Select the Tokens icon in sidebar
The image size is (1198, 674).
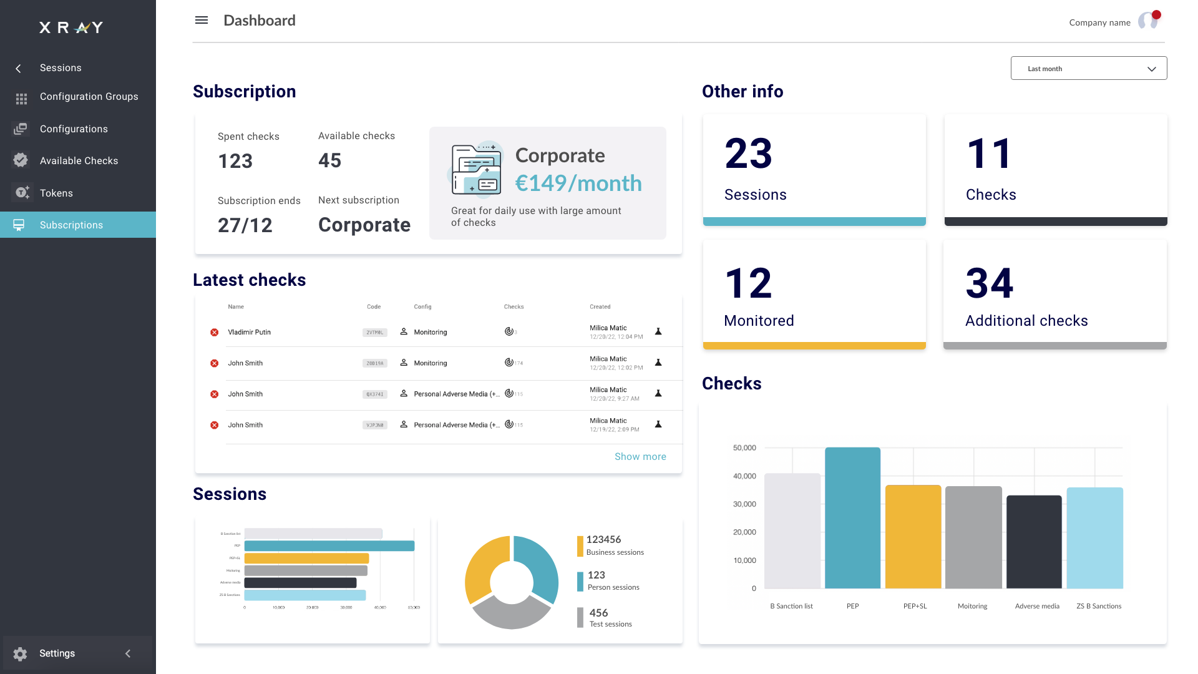pos(21,193)
